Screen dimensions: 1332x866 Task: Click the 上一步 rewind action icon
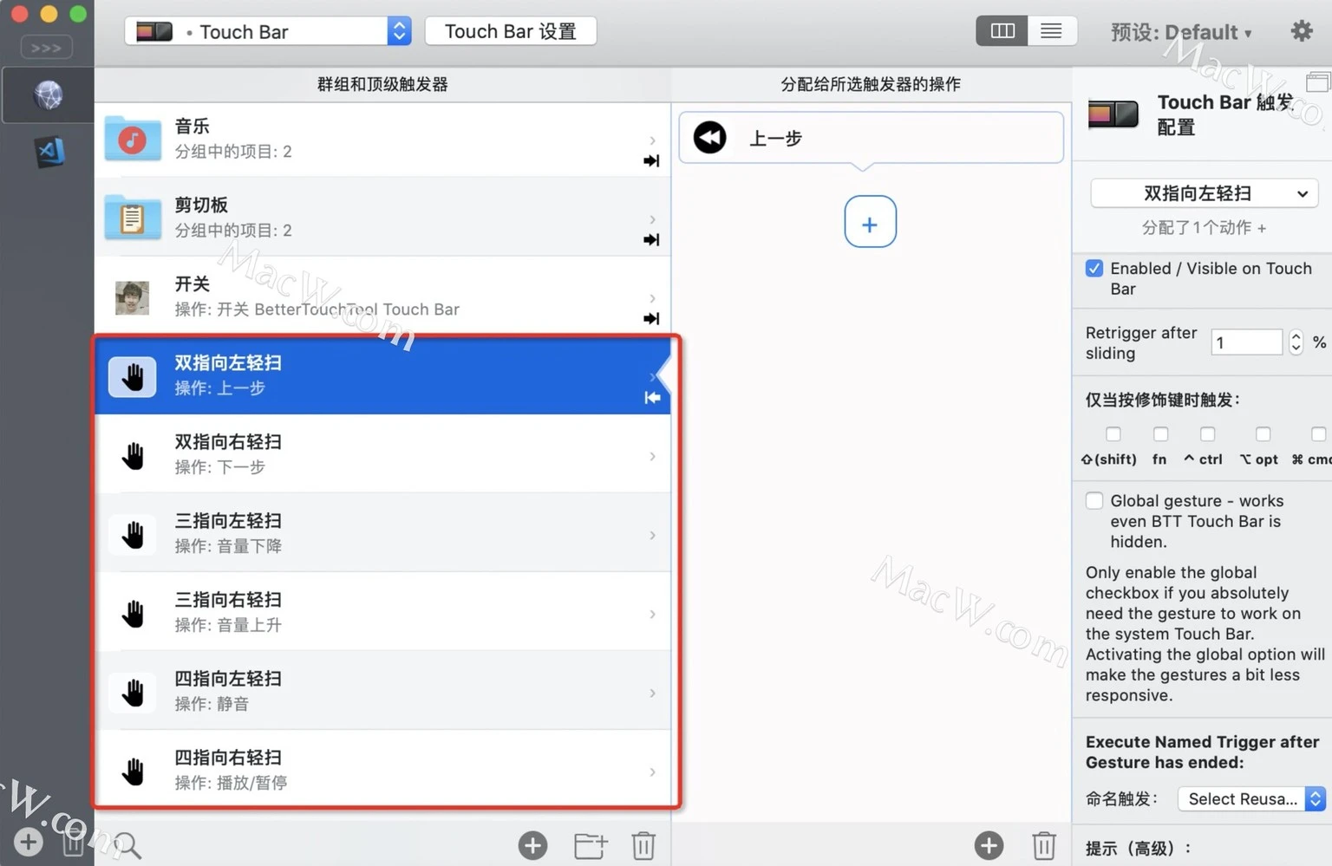click(709, 137)
